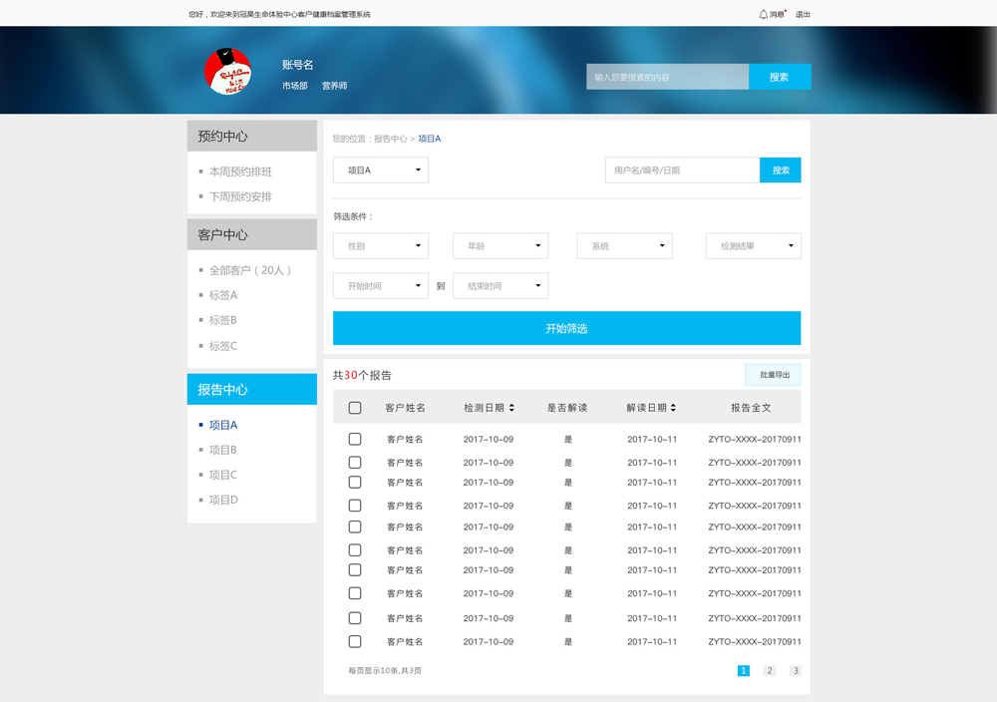
Task: Open the 系统 filter dropdown
Action: (624, 245)
